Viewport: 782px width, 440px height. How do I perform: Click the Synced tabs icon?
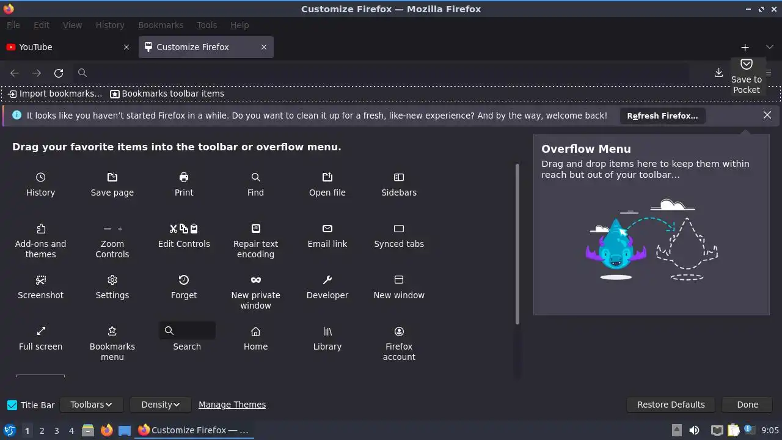(x=399, y=229)
